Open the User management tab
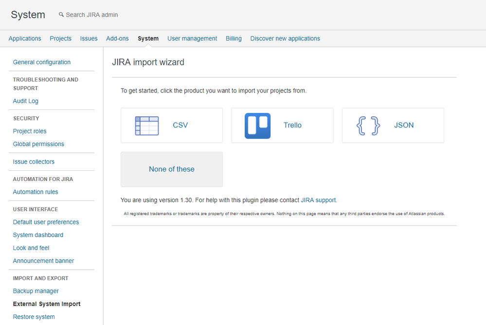This screenshot has height=325, width=486. coord(192,38)
